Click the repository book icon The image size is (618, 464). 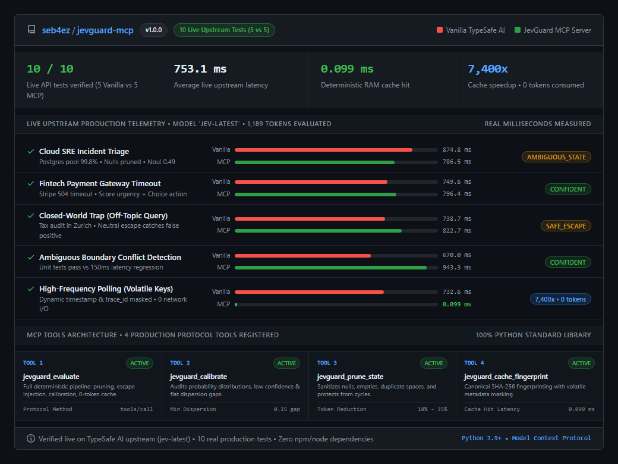click(31, 30)
